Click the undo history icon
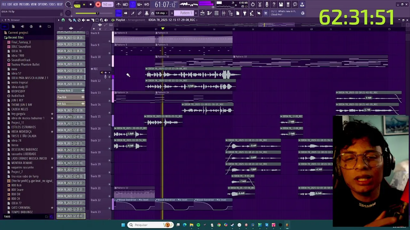 coord(253,4)
